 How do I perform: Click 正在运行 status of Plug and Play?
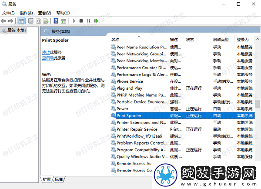point(194,88)
